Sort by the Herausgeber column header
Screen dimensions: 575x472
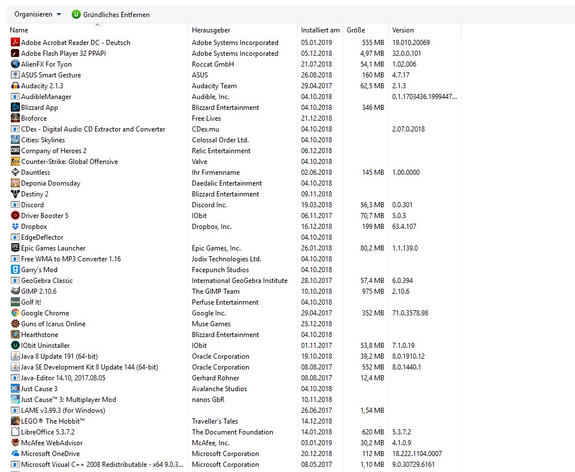click(211, 30)
